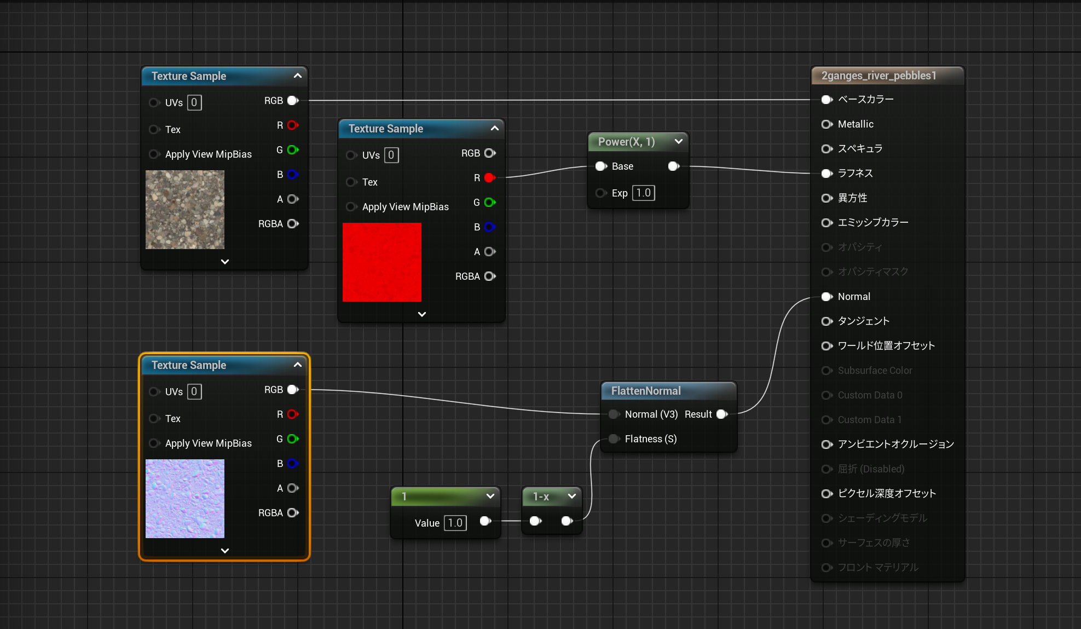Select the 2ganges_river_pebbles1 material node title
Viewport: 1081px width, 629px height.
point(878,76)
